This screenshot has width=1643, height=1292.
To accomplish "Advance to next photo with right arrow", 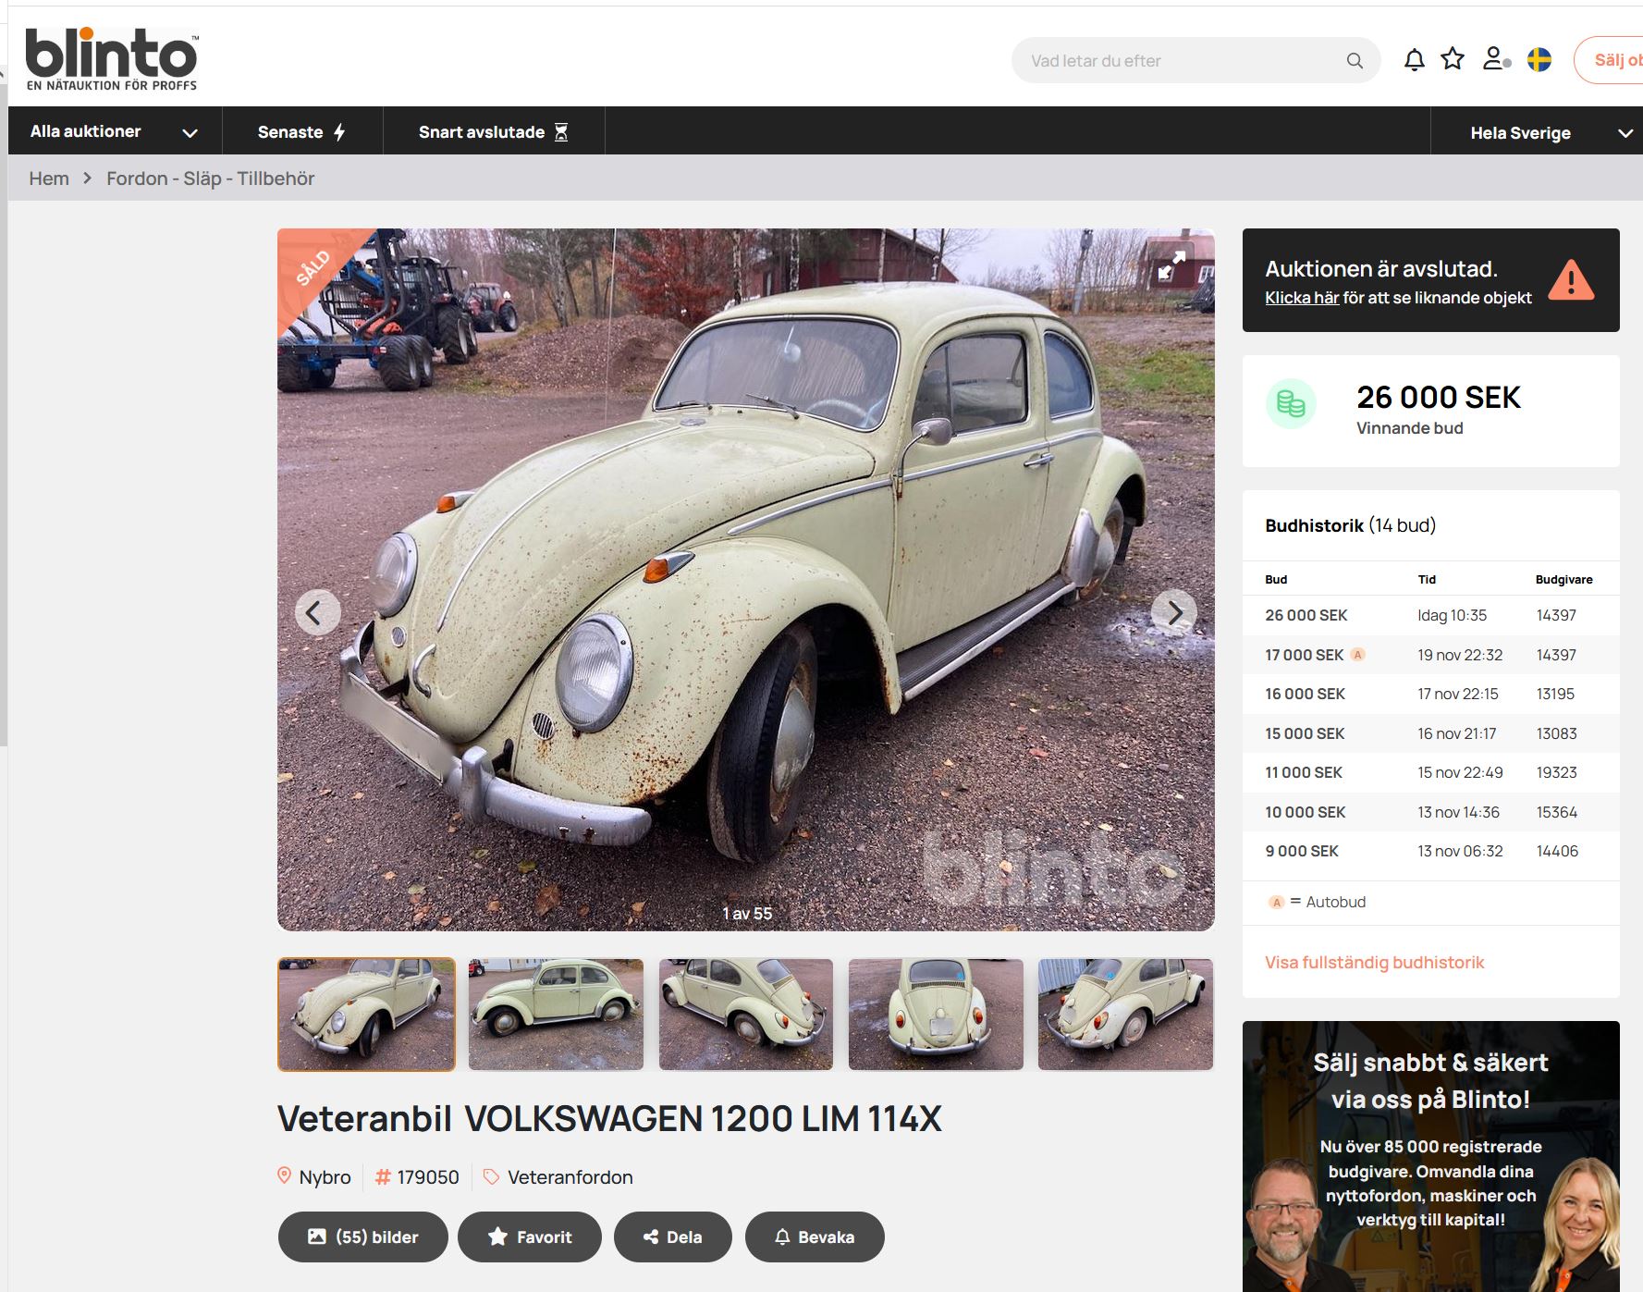I will tap(1176, 613).
